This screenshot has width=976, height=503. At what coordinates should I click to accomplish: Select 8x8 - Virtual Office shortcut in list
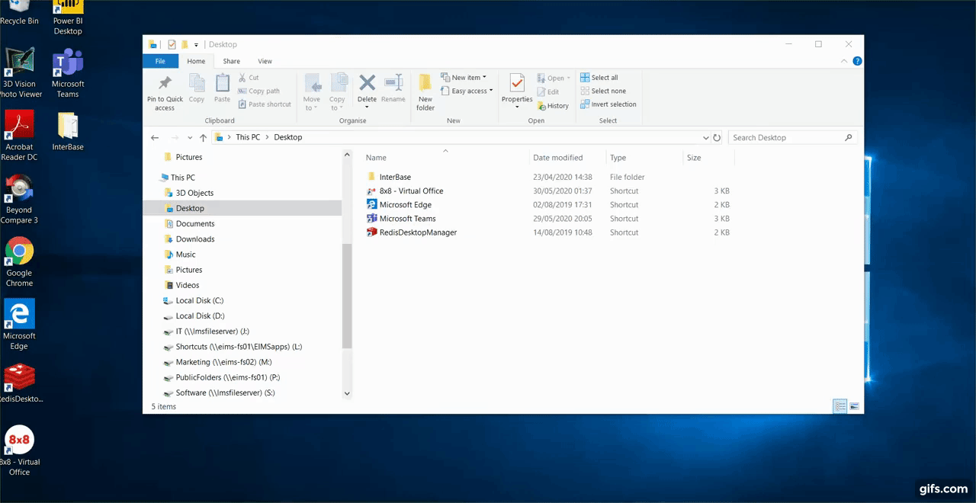[x=411, y=191]
